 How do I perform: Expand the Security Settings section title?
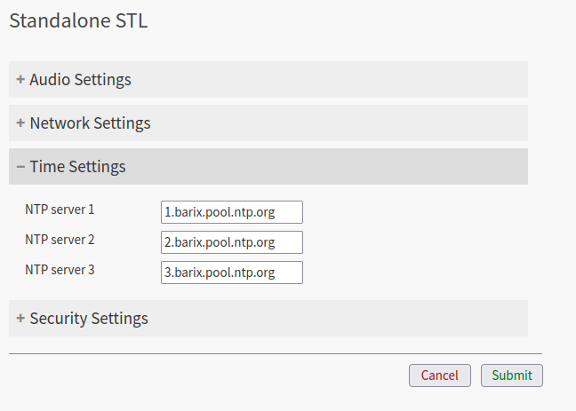click(89, 318)
